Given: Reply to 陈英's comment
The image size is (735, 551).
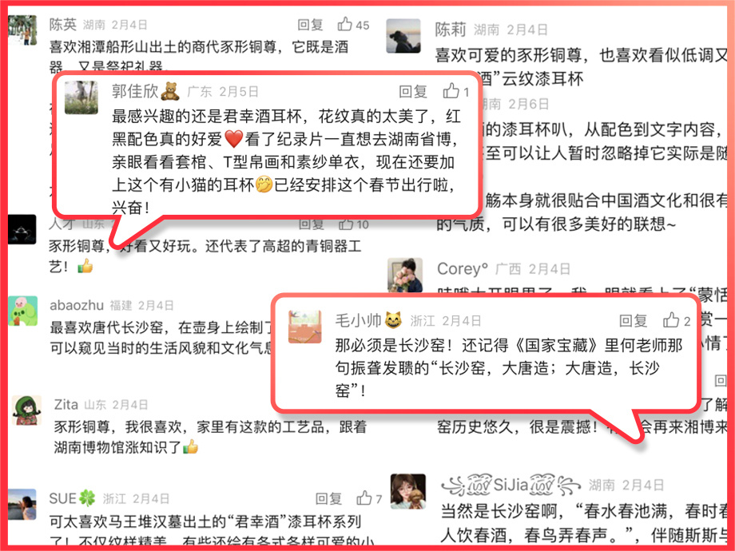Looking at the screenshot, I should (x=310, y=25).
